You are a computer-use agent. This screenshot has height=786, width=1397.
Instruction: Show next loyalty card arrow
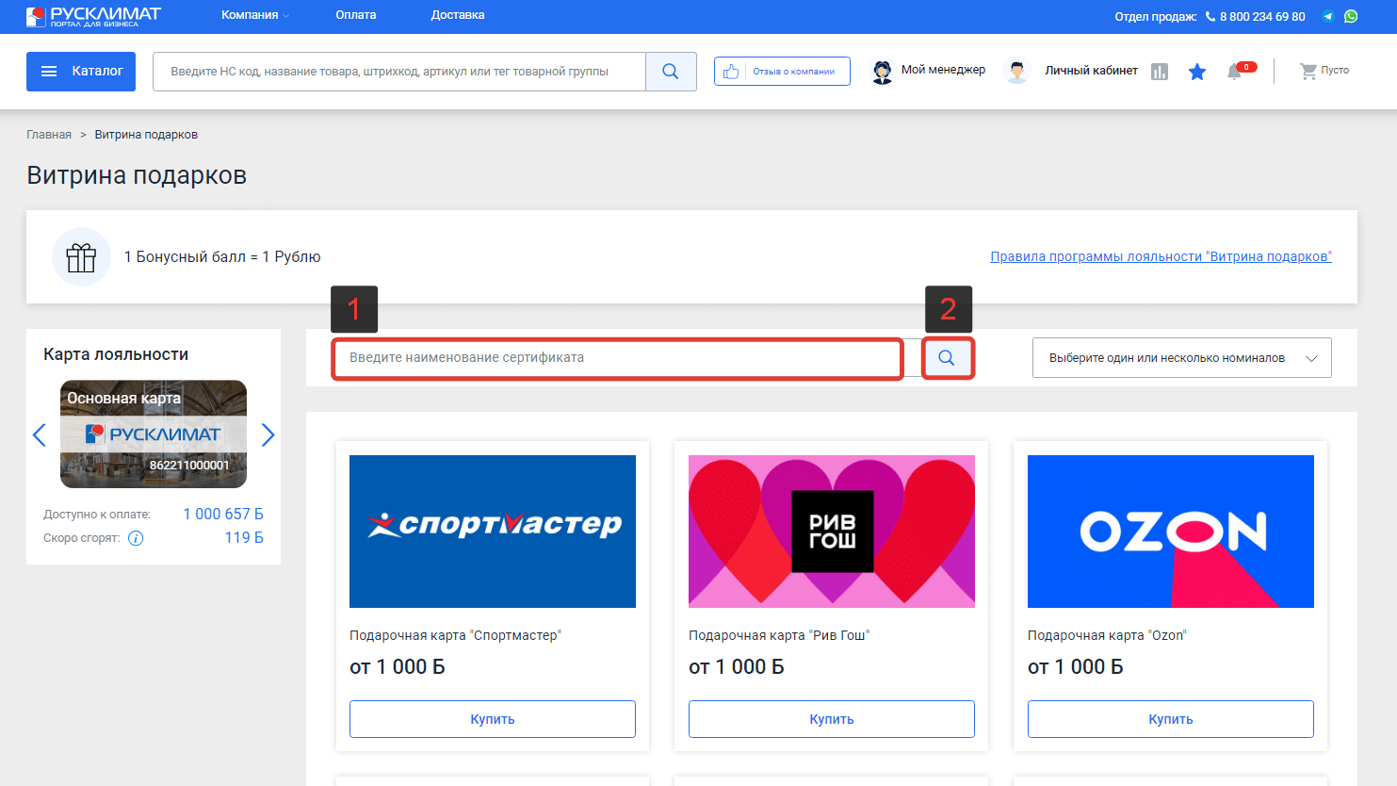[268, 434]
